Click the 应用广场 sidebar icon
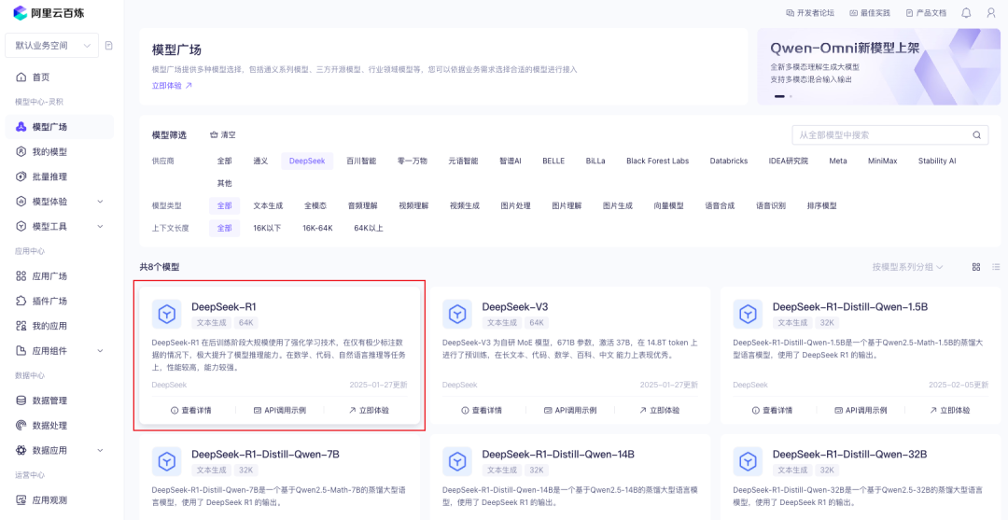This screenshot has width=1008, height=520. pos(21,276)
